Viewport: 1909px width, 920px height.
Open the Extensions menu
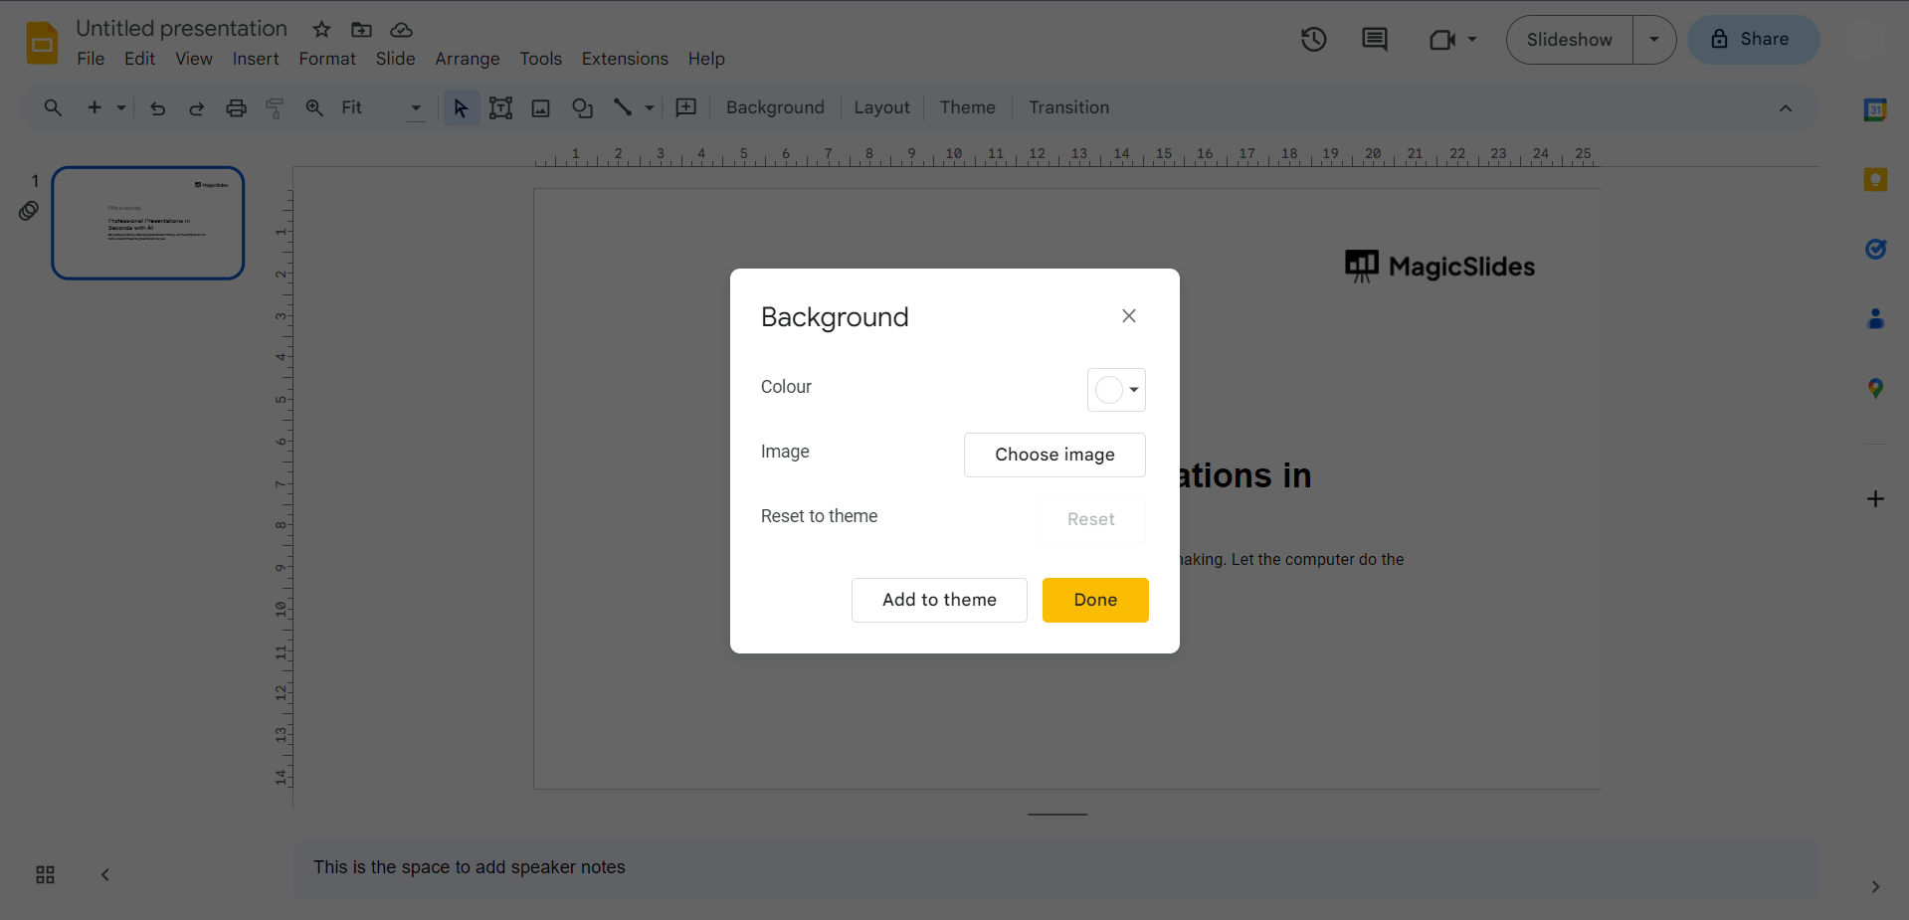(x=624, y=59)
